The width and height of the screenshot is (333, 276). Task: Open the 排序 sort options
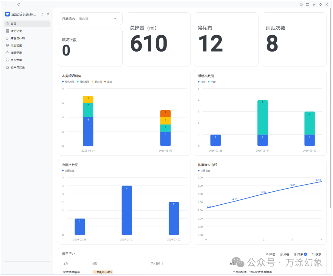pyautogui.click(x=300, y=254)
